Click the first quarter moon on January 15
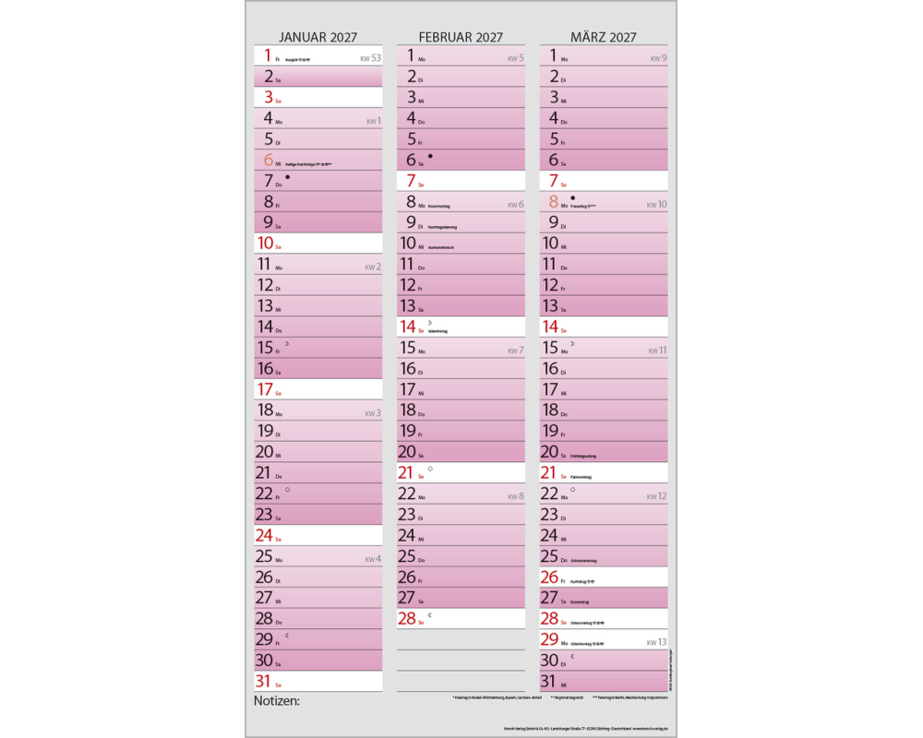923x738 pixels. [288, 343]
